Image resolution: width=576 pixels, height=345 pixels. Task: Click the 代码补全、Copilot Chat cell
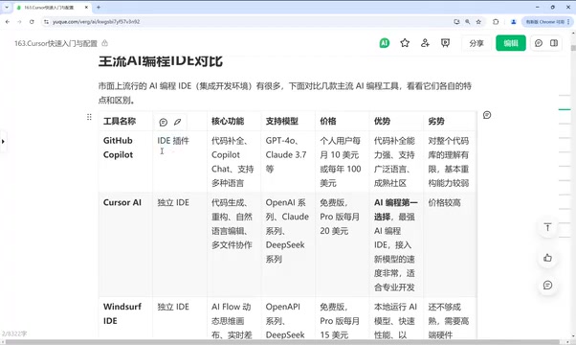tap(233, 161)
